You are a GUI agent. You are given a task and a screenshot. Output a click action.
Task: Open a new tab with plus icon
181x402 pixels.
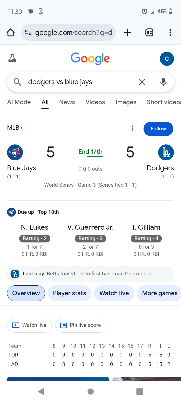pos(127,32)
